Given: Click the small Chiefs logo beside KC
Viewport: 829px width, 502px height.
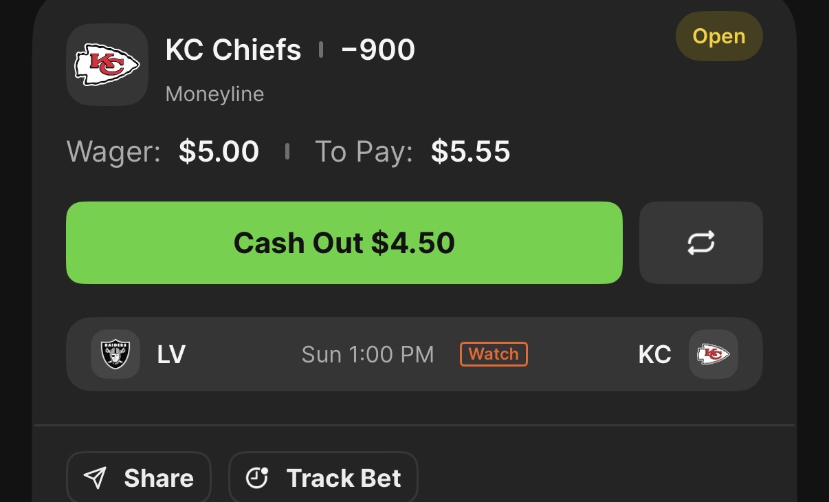Looking at the screenshot, I should (x=713, y=354).
